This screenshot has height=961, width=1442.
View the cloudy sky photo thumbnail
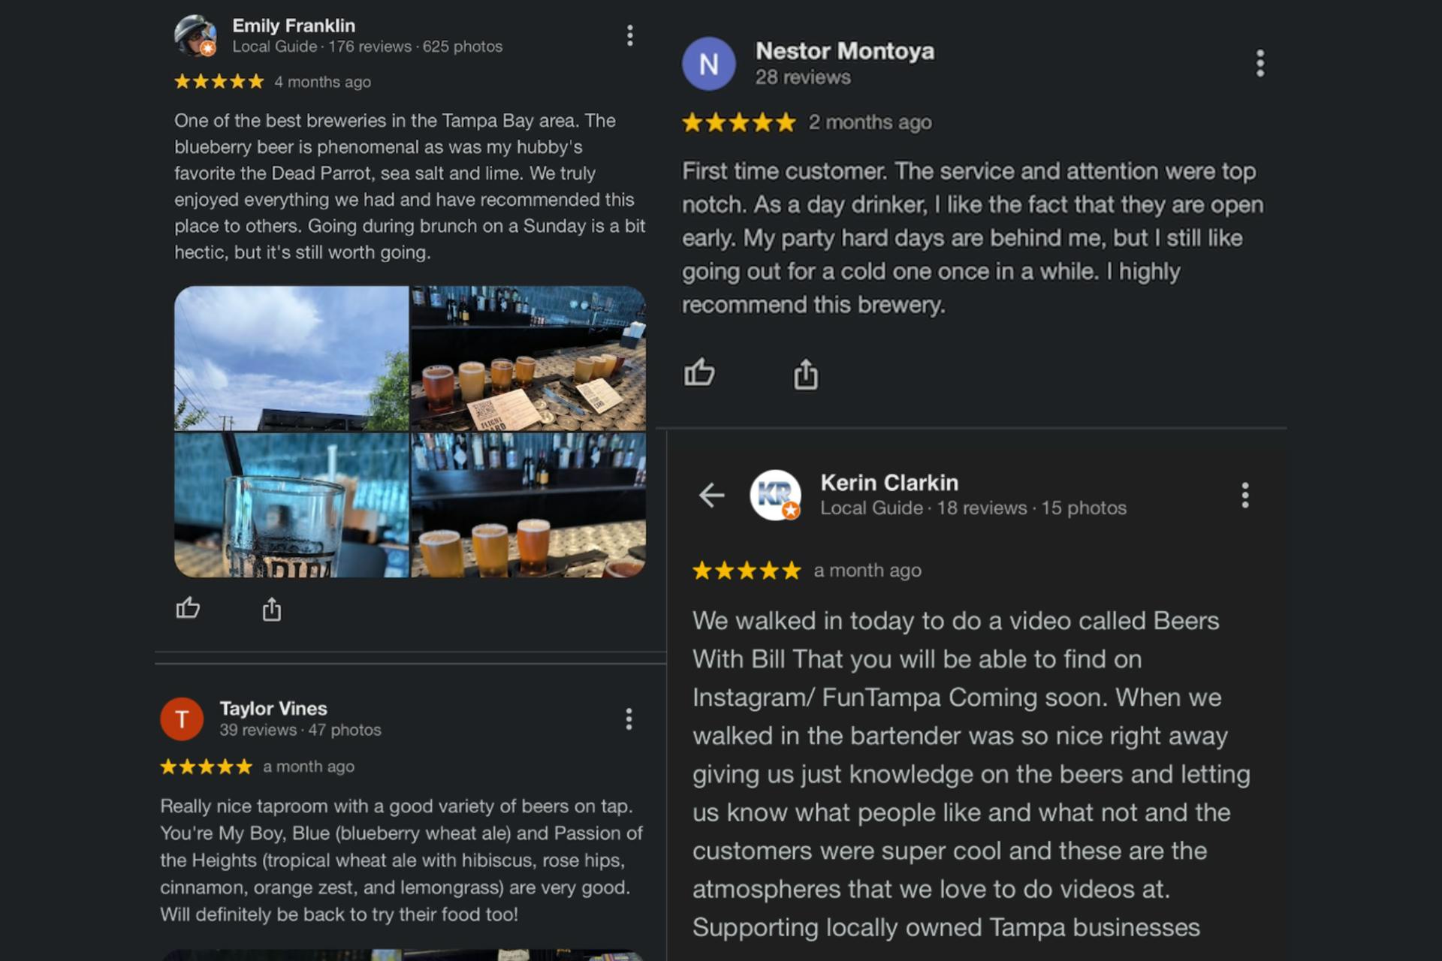point(291,358)
